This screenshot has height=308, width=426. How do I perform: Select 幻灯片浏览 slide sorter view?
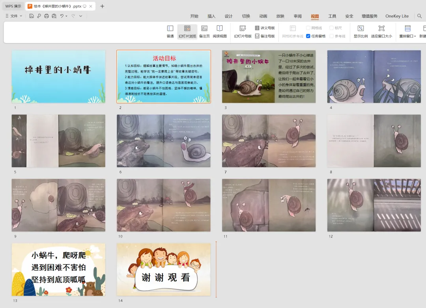[x=187, y=32]
